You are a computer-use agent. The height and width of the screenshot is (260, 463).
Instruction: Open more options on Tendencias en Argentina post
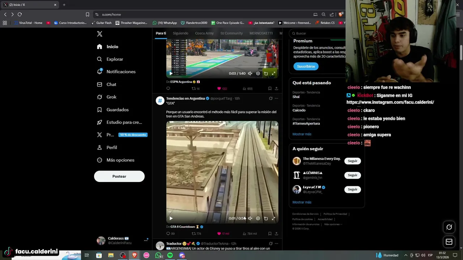(x=276, y=98)
